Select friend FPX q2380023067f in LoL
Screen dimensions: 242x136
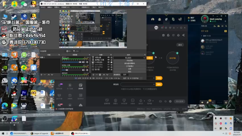pos(214,41)
